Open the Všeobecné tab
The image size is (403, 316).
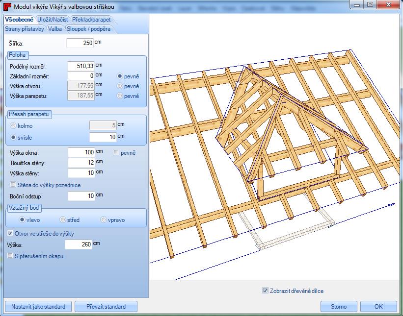click(19, 20)
